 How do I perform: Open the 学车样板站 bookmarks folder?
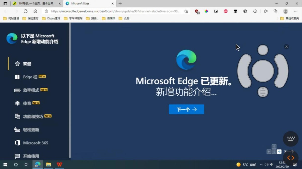pos(73,18)
